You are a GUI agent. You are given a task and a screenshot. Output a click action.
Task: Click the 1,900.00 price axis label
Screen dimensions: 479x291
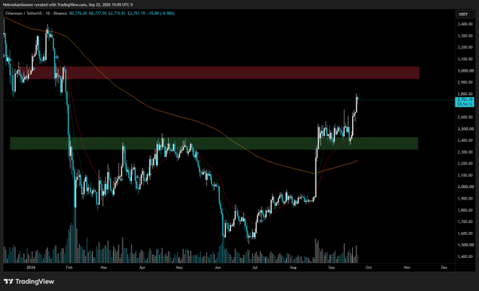coord(466,198)
